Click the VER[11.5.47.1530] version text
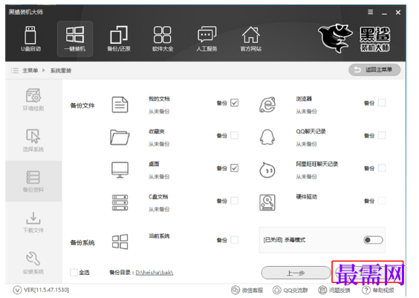 click(x=46, y=290)
